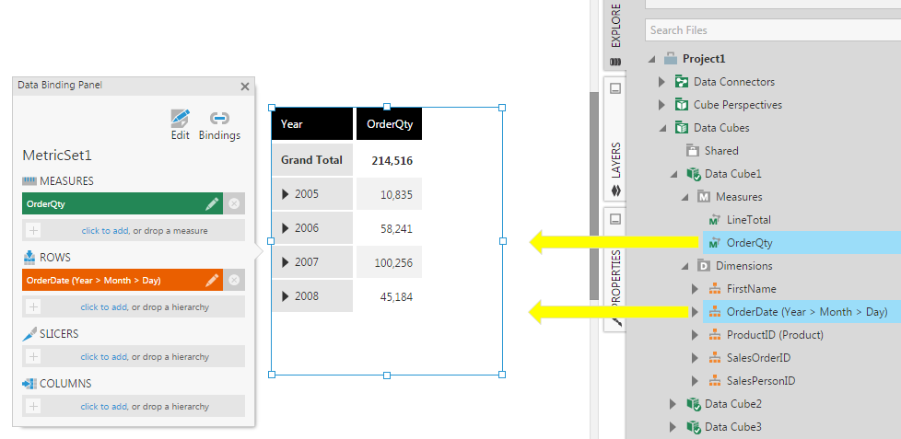Expand the 2007 year row
901x439 pixels.
pos(286,262)
